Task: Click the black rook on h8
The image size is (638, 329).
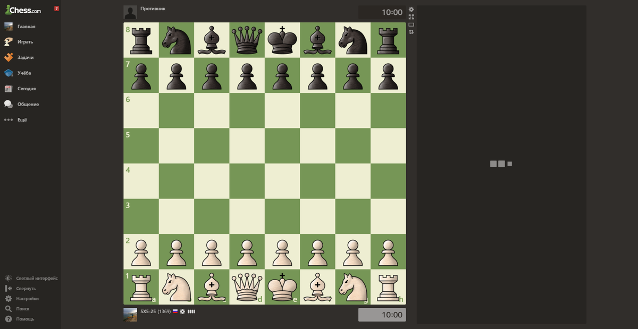Action: [388, 40]
